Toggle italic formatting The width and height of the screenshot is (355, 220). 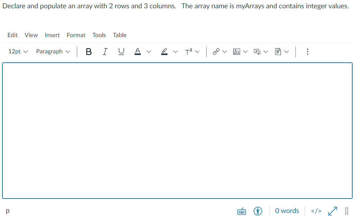(x=105, y=51)
